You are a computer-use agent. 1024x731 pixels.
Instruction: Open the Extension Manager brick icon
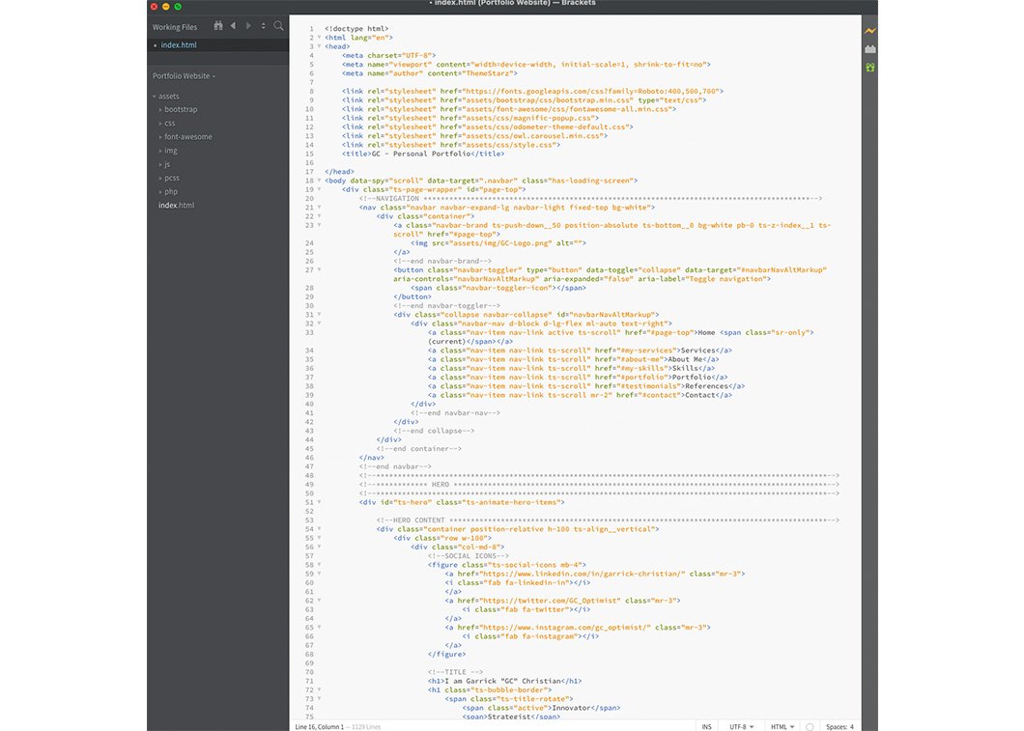[x=870, y=49]
